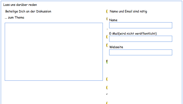This screenshot has height=104, width=183.
Task: Click the smiley level with the comment box bottom border
Action: coord(107,79)
